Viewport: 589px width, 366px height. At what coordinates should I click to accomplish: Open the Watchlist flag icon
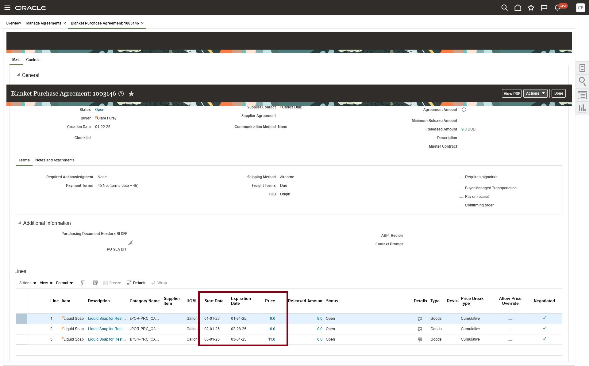[544, 8]
